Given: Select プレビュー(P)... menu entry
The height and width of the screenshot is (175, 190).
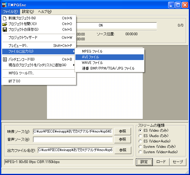Looking at the screenshot, I should coord(39,46).
